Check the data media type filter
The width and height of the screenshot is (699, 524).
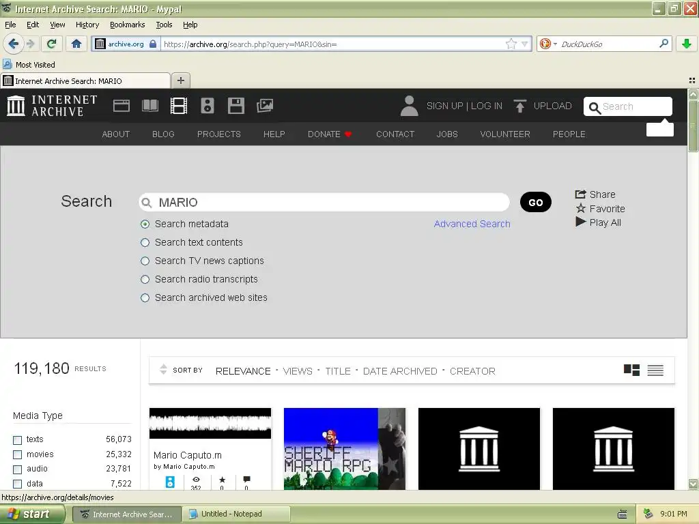click(17, 484)
